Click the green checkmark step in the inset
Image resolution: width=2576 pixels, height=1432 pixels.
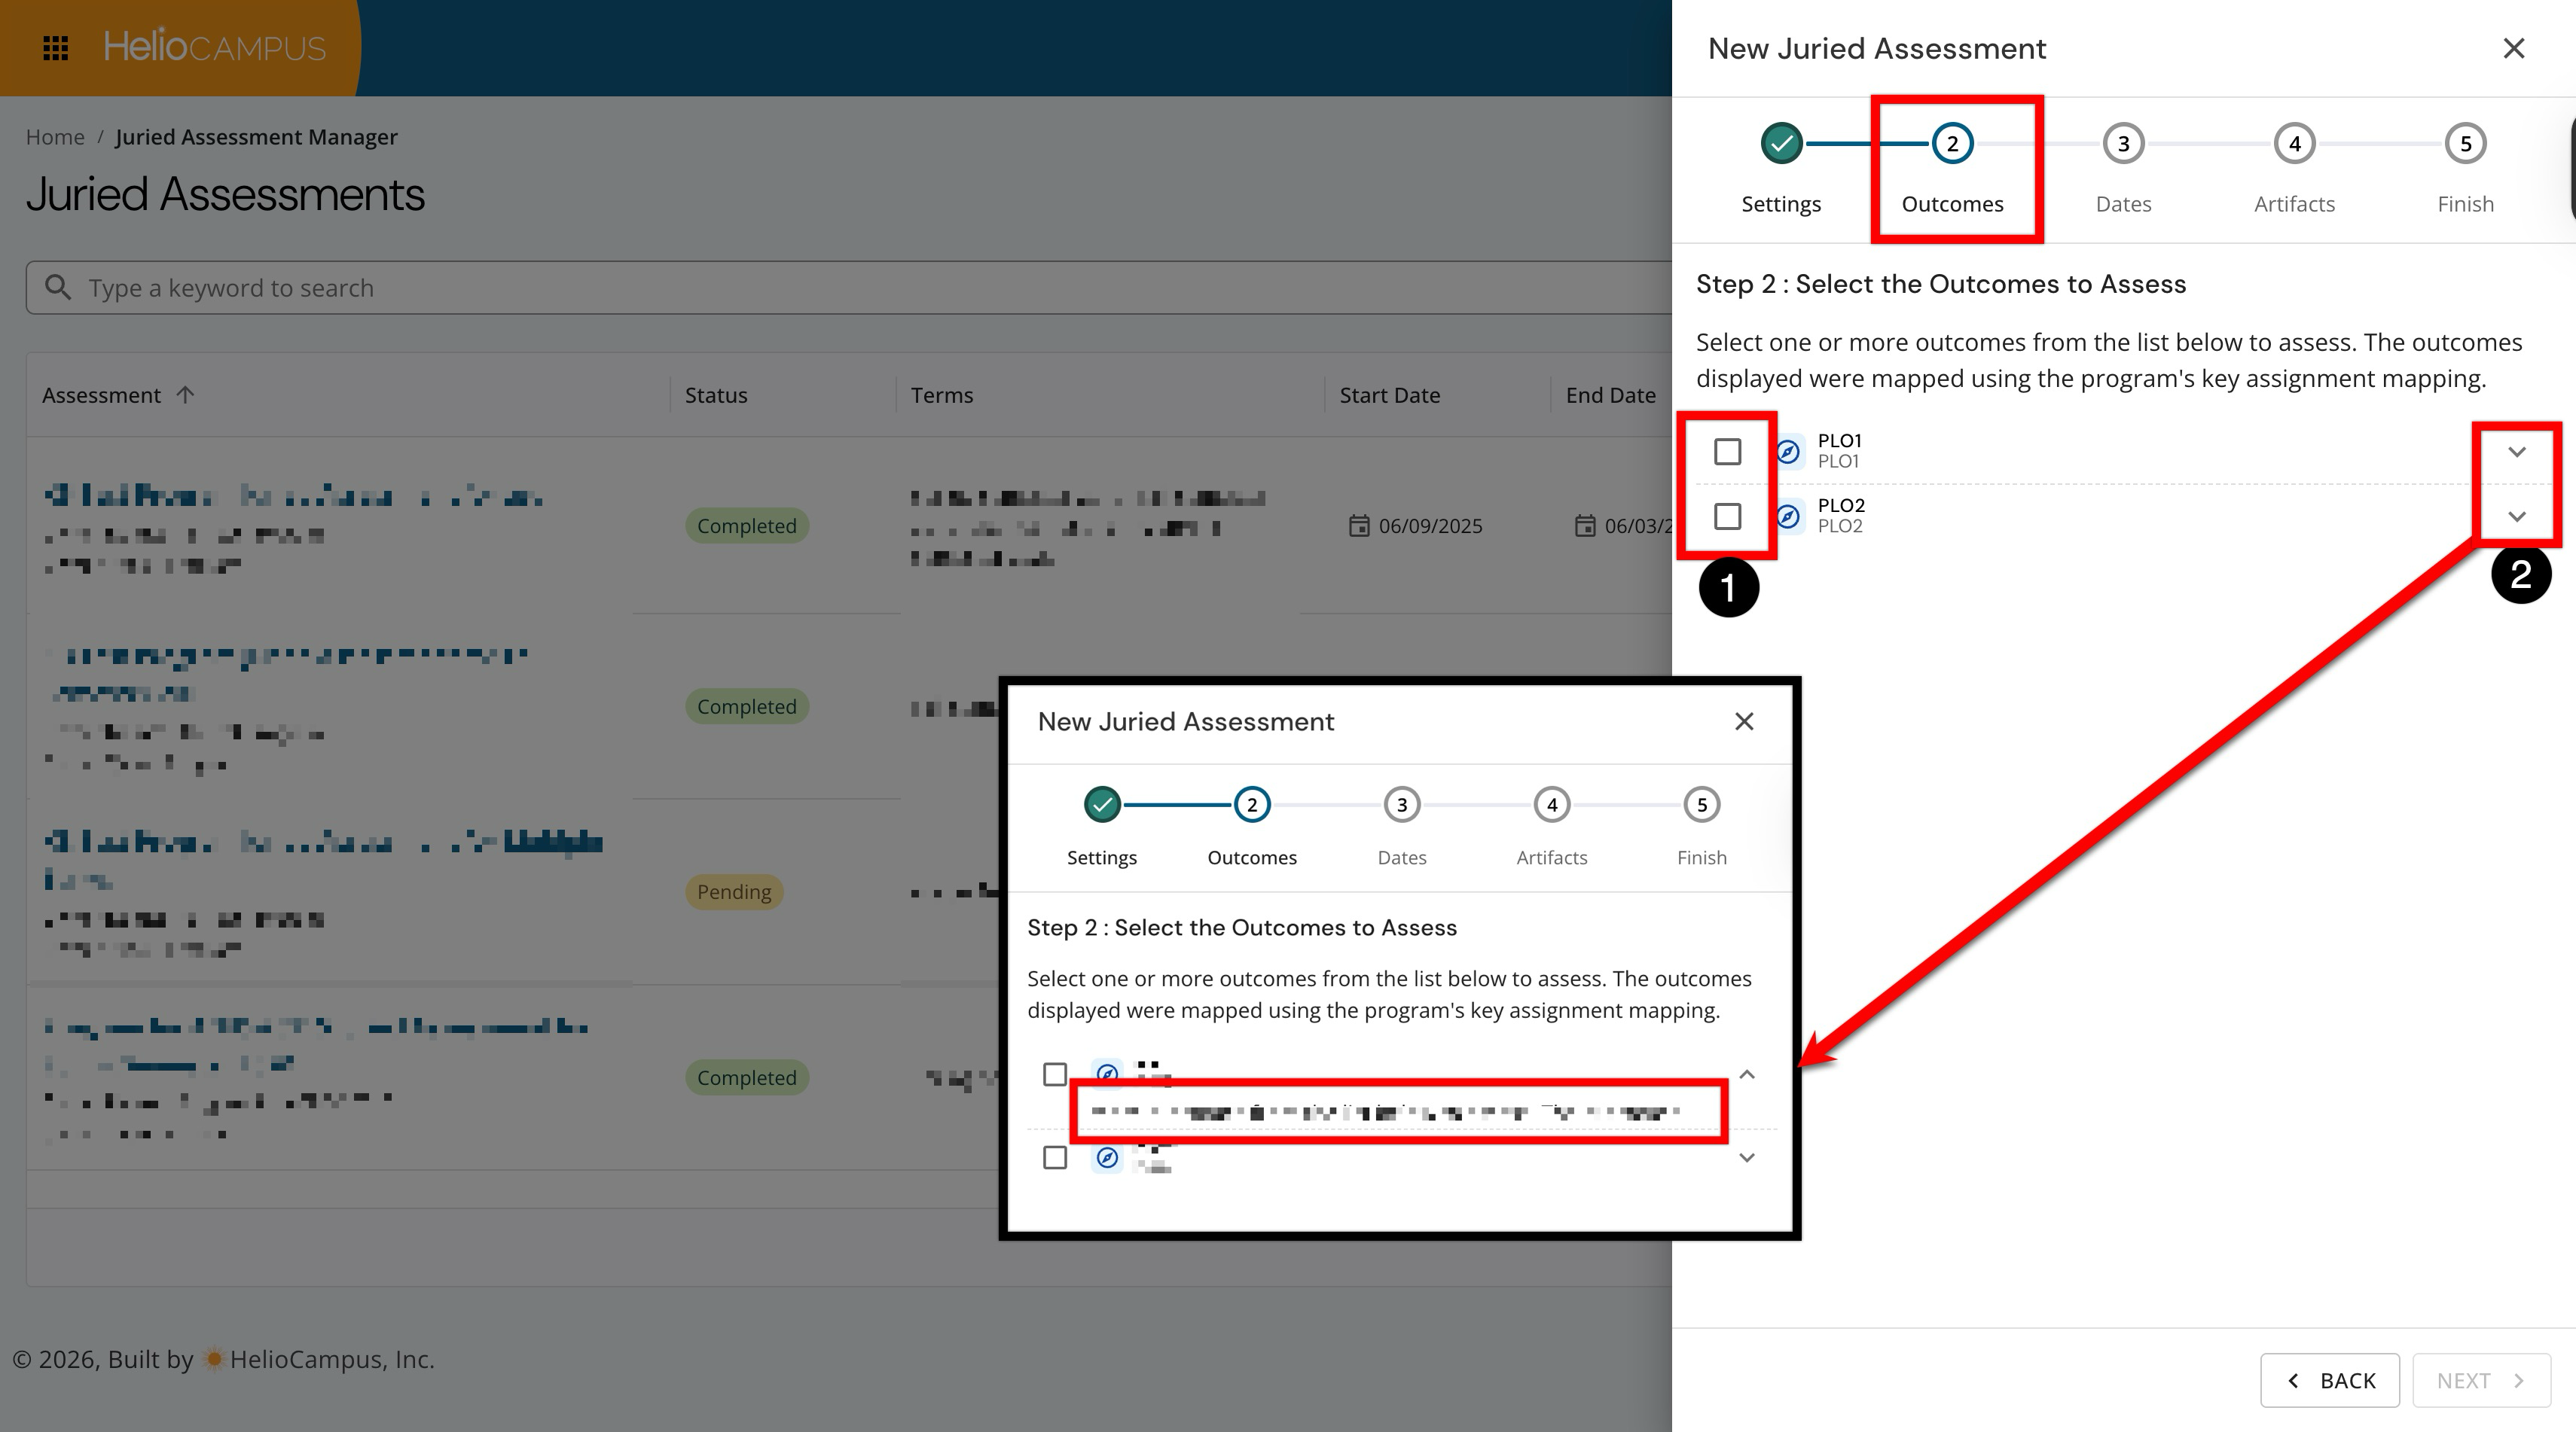coord(1102,804)
